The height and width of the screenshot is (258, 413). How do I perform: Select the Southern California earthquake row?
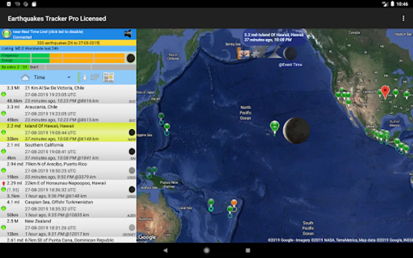click(x=68, y=151)
